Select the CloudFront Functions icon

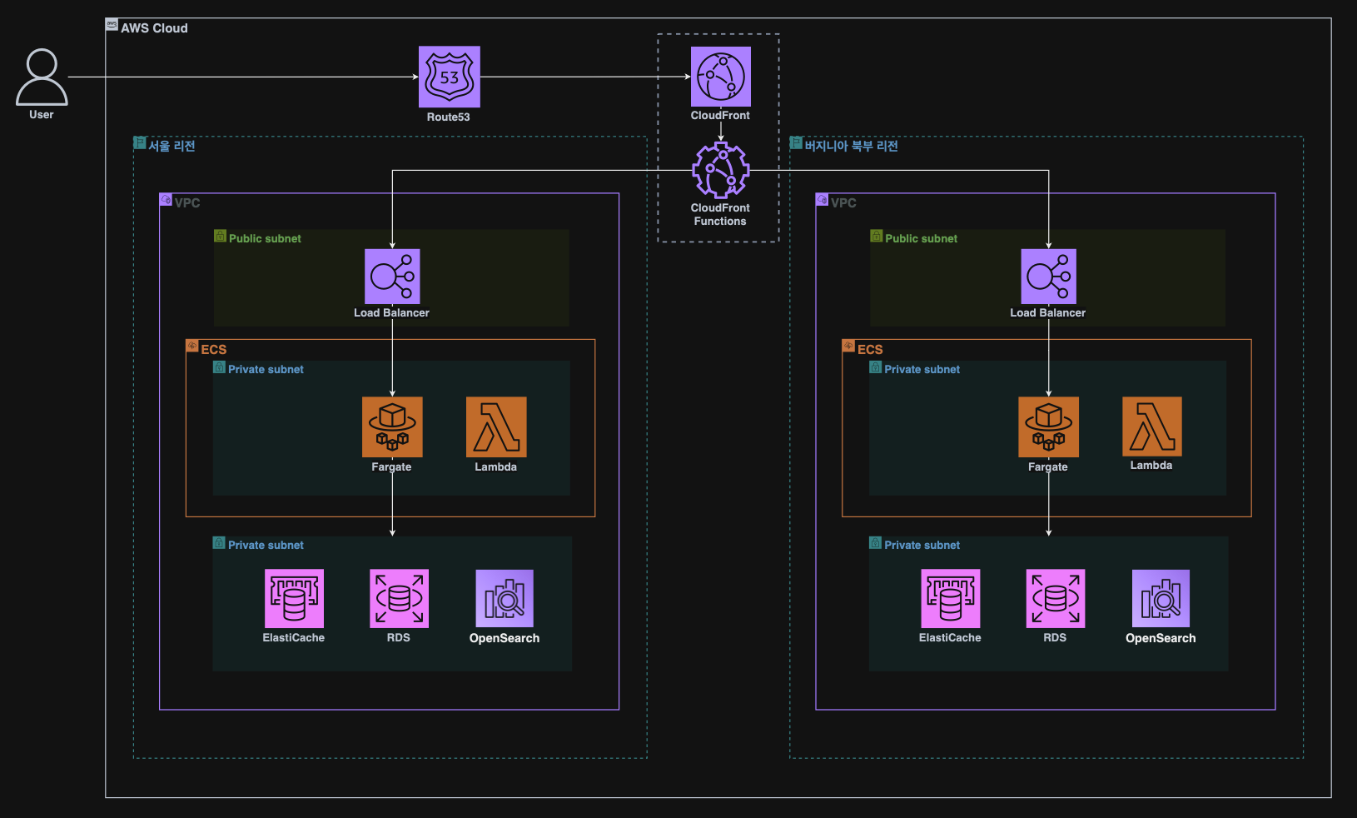(720, 171)
